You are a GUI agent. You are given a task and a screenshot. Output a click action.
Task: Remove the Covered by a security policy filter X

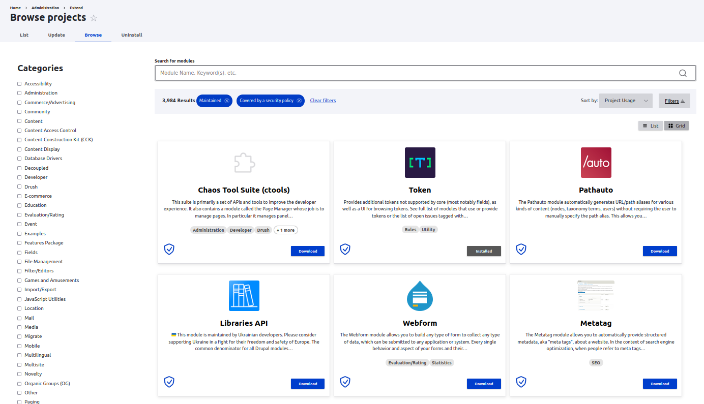(x=299, y=101)
